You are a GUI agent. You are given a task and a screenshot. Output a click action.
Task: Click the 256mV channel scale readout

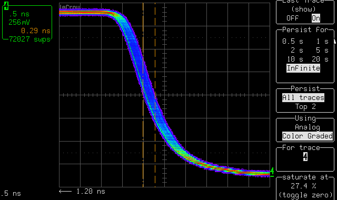coord(19,22)
